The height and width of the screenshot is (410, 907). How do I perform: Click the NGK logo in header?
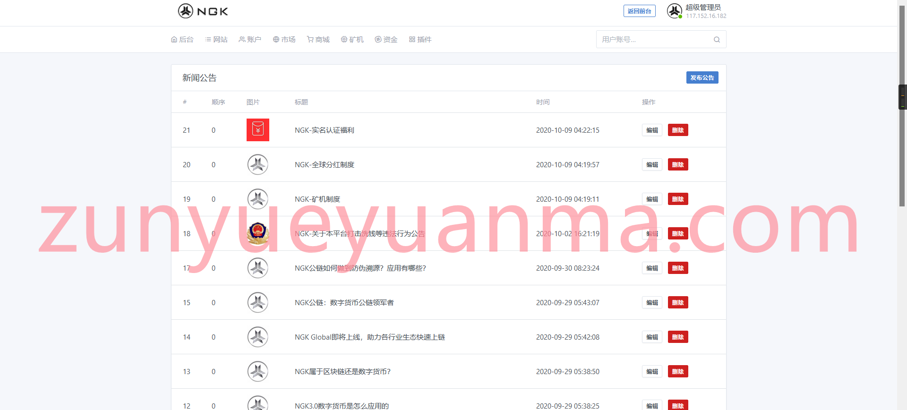(203, 11)
